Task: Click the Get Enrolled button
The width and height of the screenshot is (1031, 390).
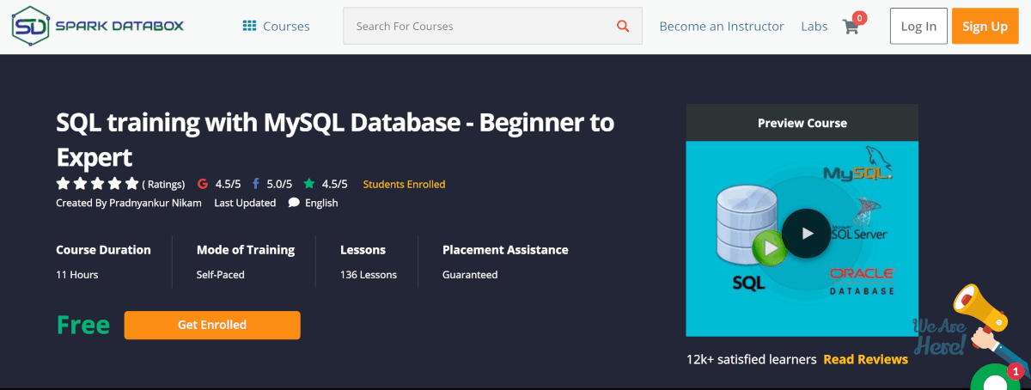Action: tap(212, 325)
